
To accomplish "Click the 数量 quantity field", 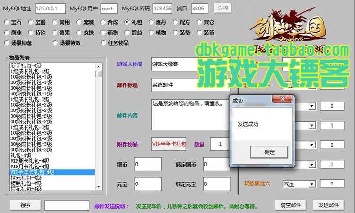I will click(x=220, y=144).
